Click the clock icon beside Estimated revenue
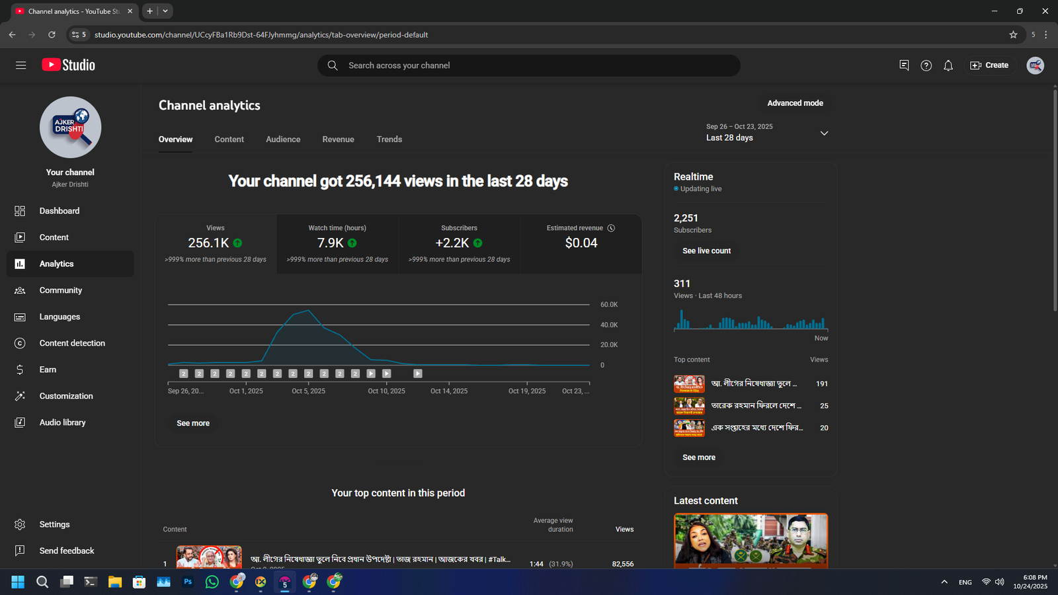The height and width of the screenshot is (595, 1058). (611, 228)
